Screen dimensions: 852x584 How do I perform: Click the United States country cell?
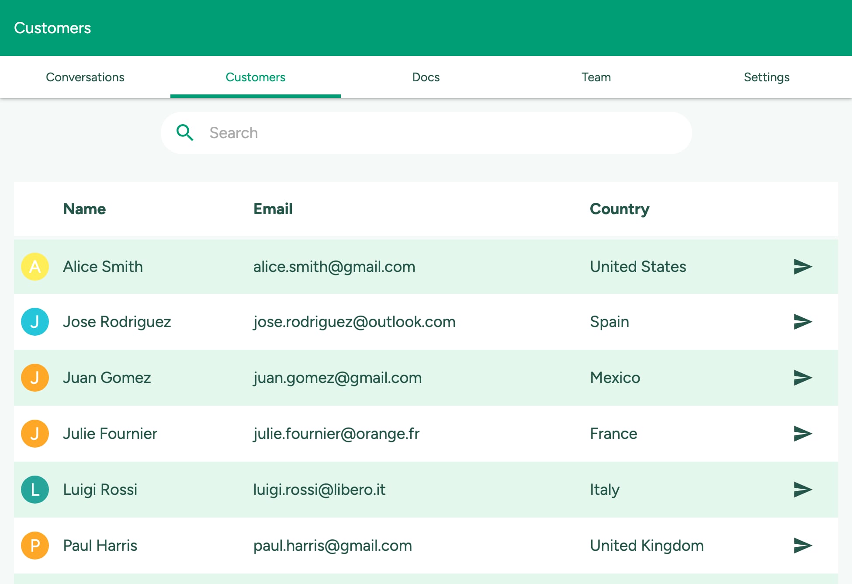638,267
